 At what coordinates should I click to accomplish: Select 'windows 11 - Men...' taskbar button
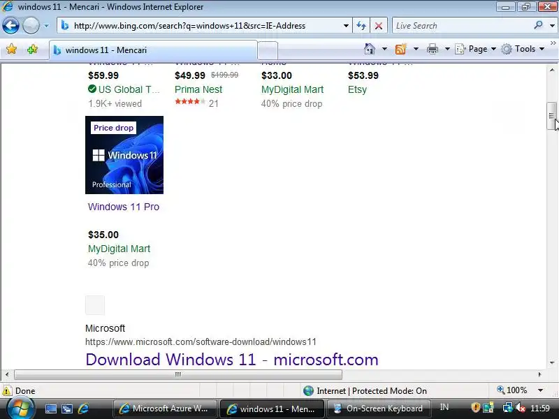pyautogui.click(x=272, y=409)
